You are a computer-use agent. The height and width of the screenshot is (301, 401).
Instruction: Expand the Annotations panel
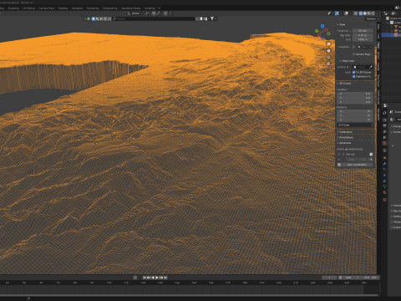pos(346,137)
